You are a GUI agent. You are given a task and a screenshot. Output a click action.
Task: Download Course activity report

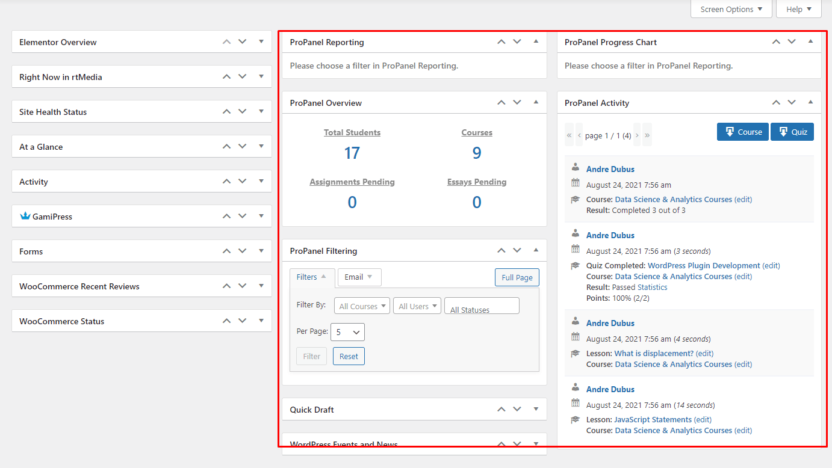click(742, 132)
